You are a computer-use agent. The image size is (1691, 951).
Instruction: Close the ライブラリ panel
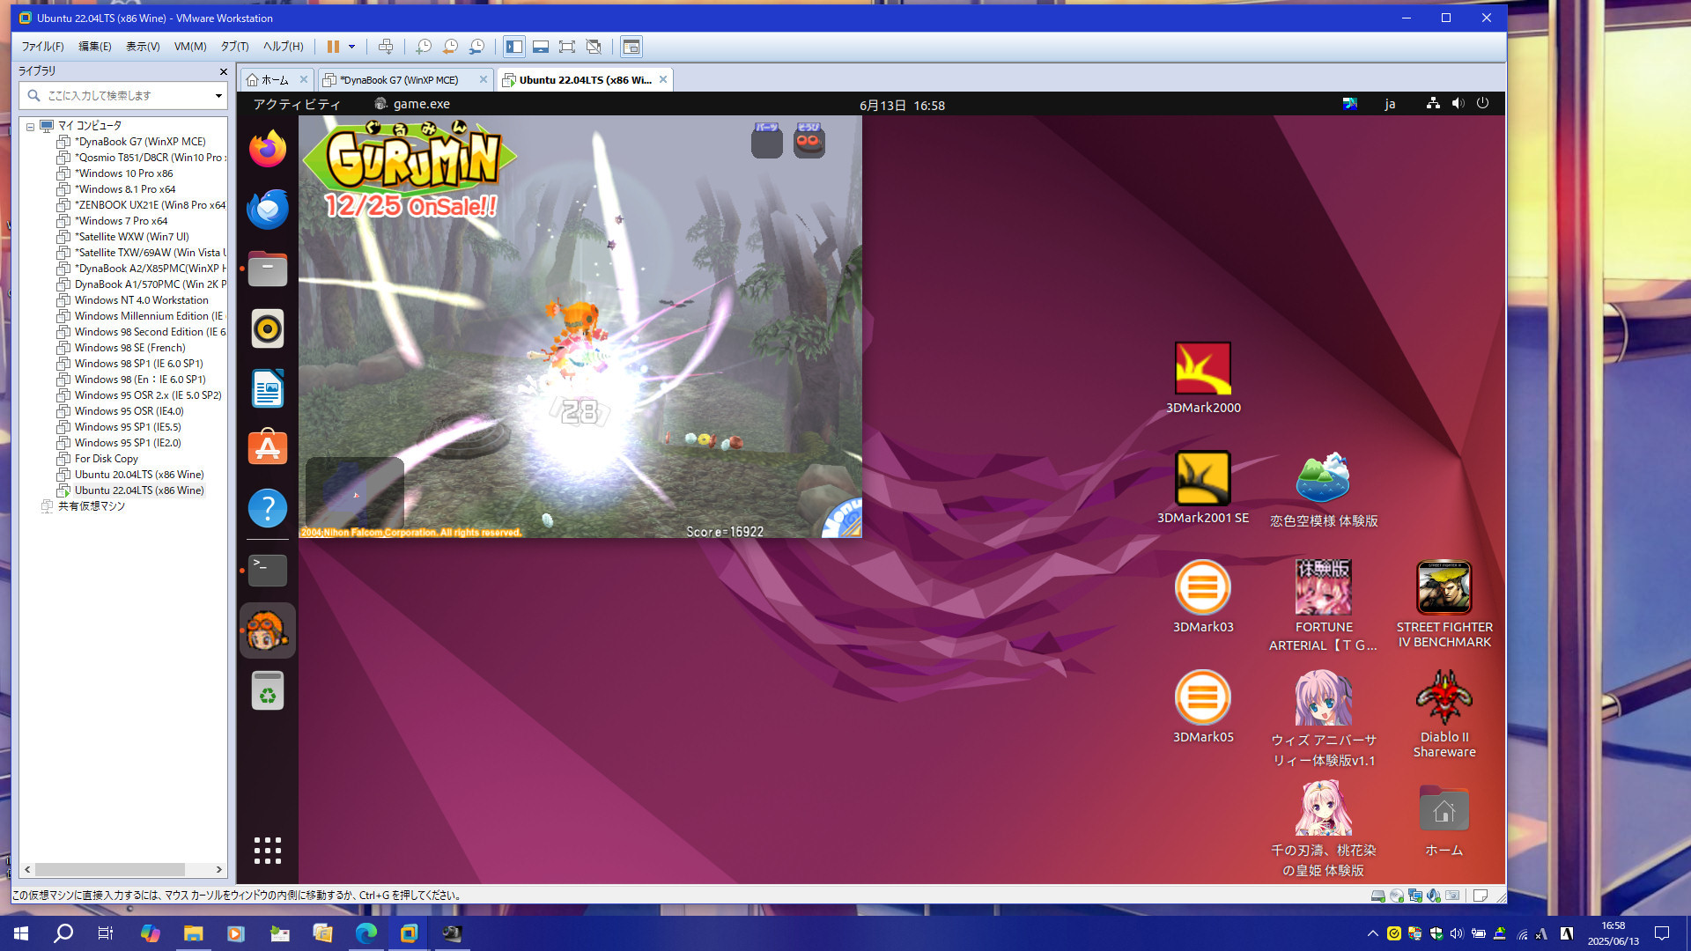[x=223, y=71]
